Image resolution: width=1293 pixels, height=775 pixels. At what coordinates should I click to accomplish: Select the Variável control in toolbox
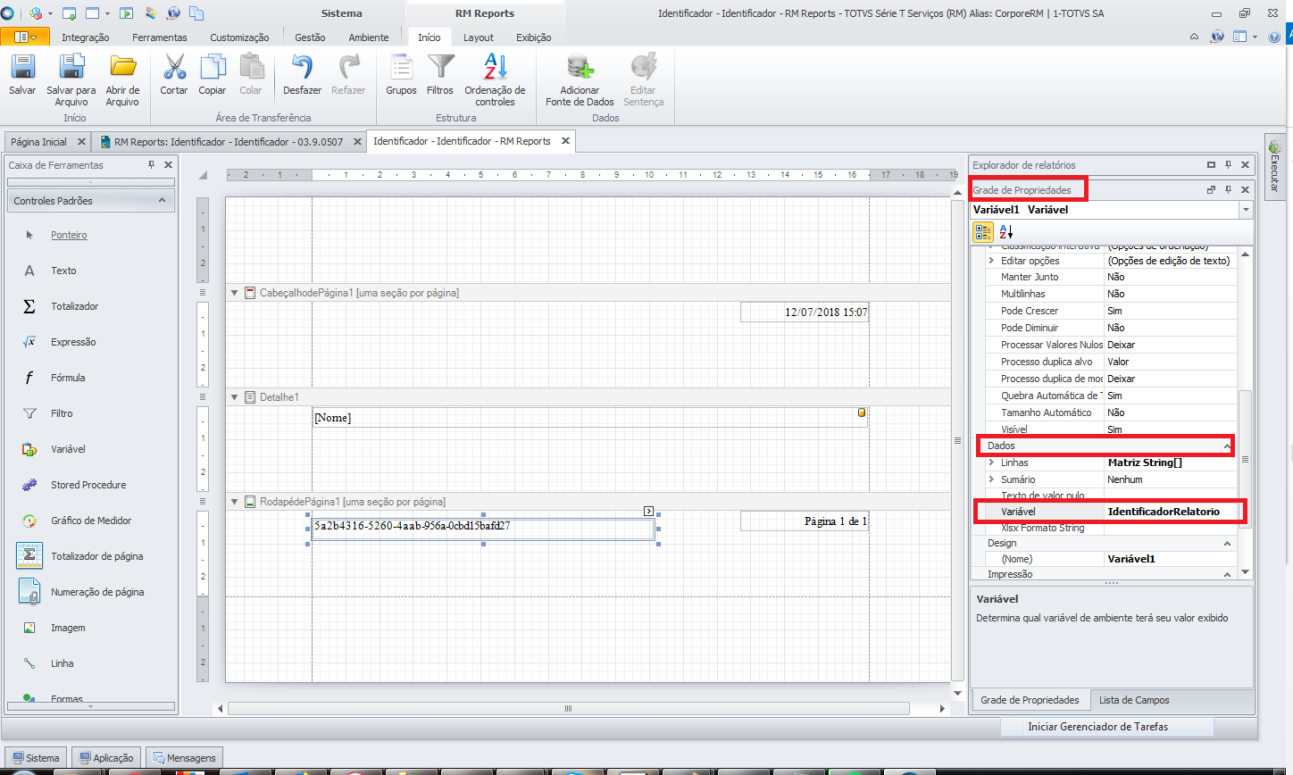(68, 449)
